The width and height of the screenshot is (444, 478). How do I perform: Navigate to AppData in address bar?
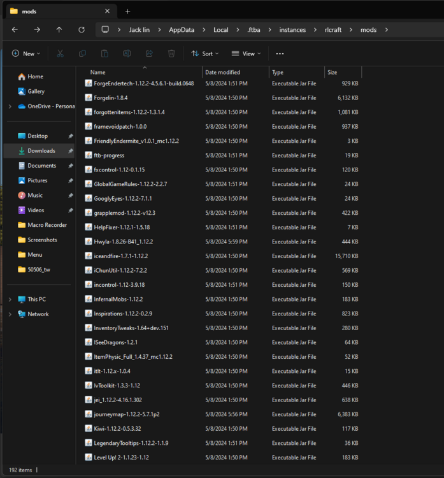coord(182,30)
